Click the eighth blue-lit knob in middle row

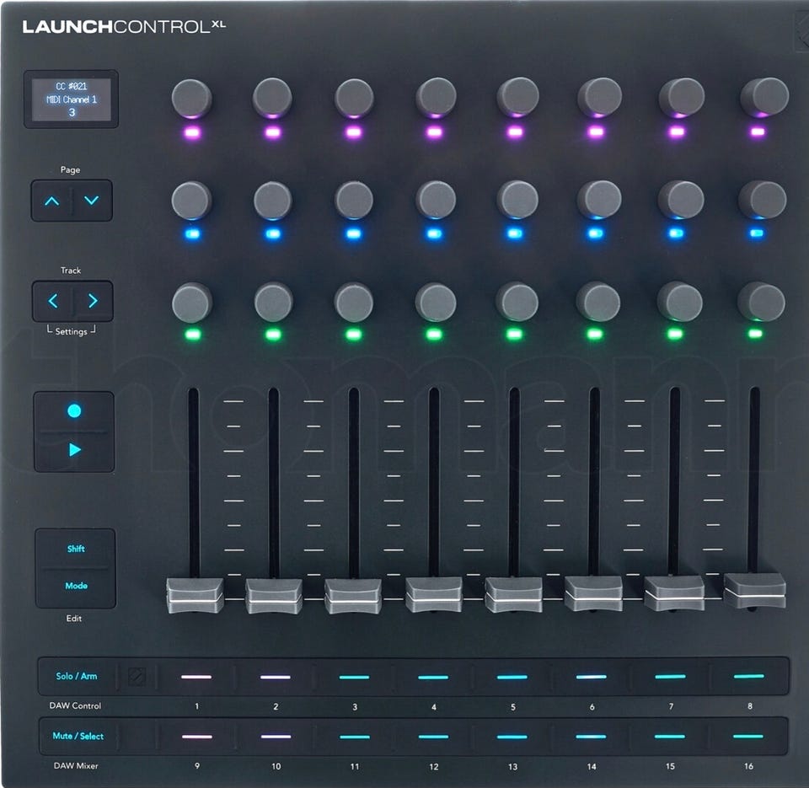(x=762, y=199)
